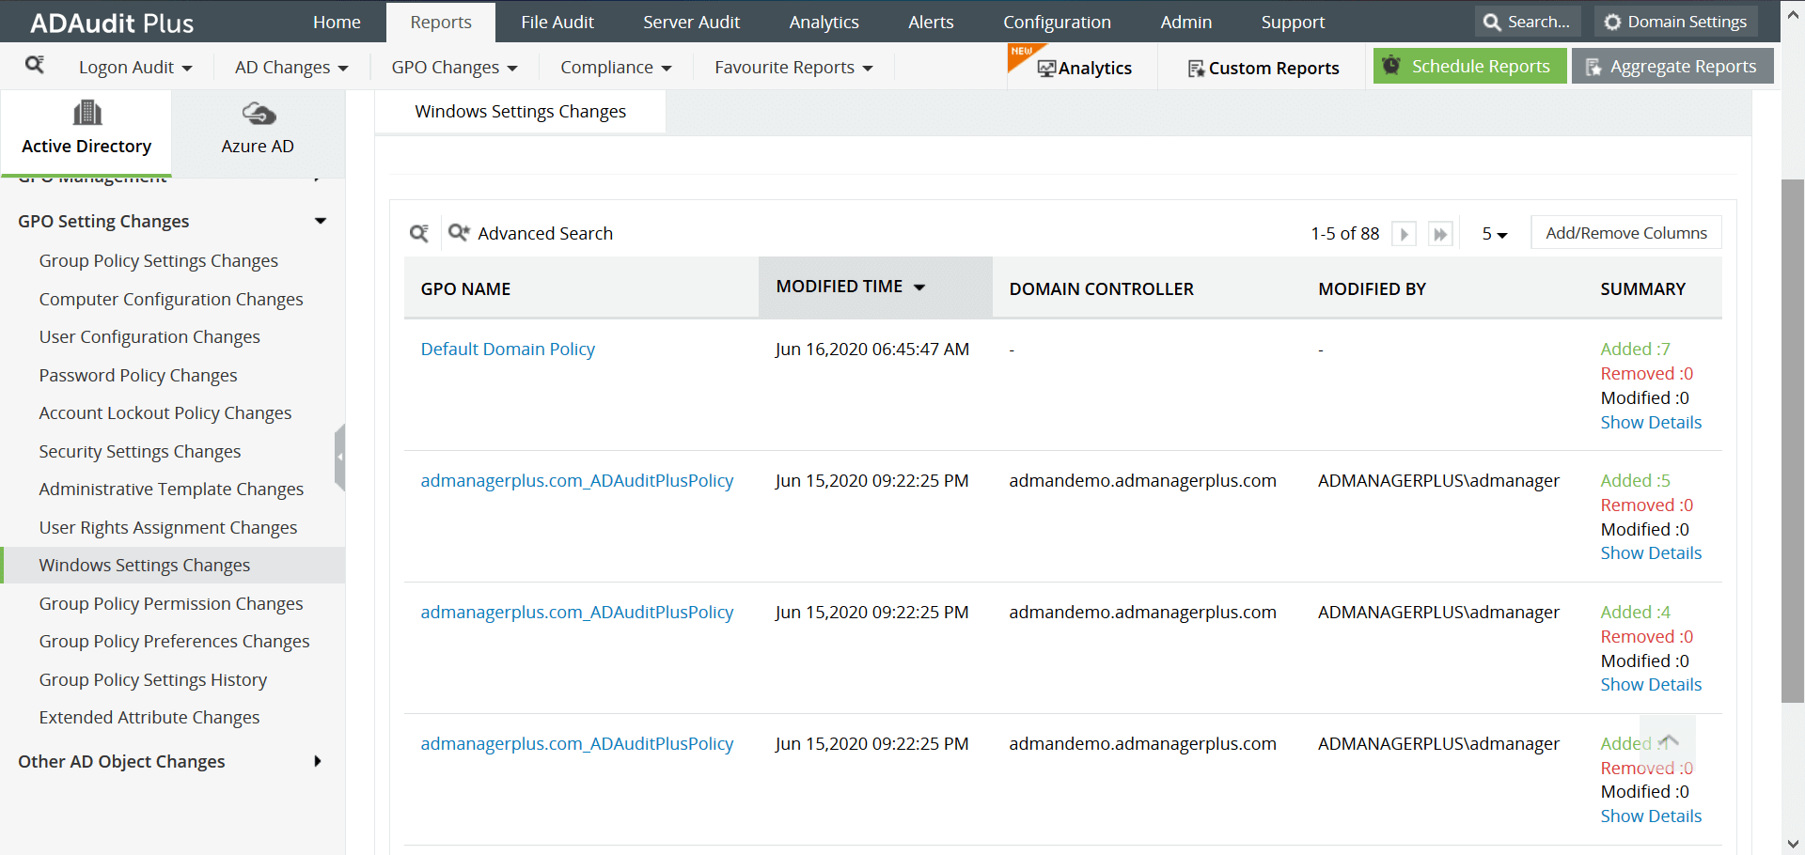The image size is (1805, 855).
Task: Open Default Domain Policy link
Action: point(508,349)
